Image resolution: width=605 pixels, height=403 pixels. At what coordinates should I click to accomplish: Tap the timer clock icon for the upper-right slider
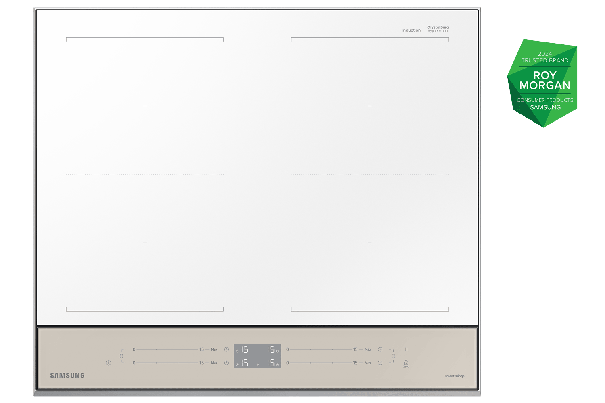(380, 349)
